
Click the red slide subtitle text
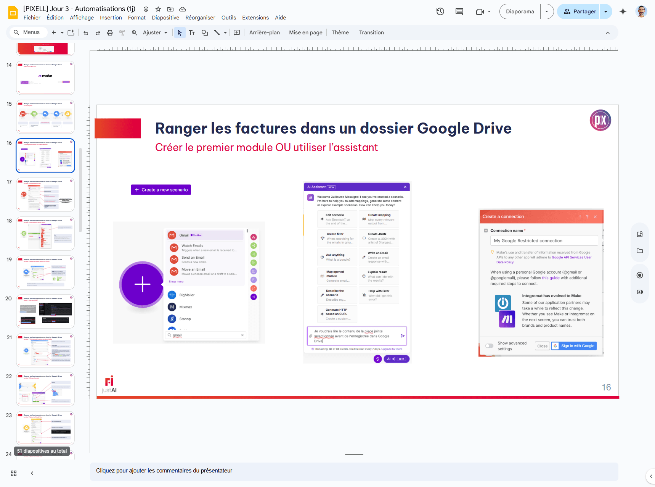tap(266, 148)
